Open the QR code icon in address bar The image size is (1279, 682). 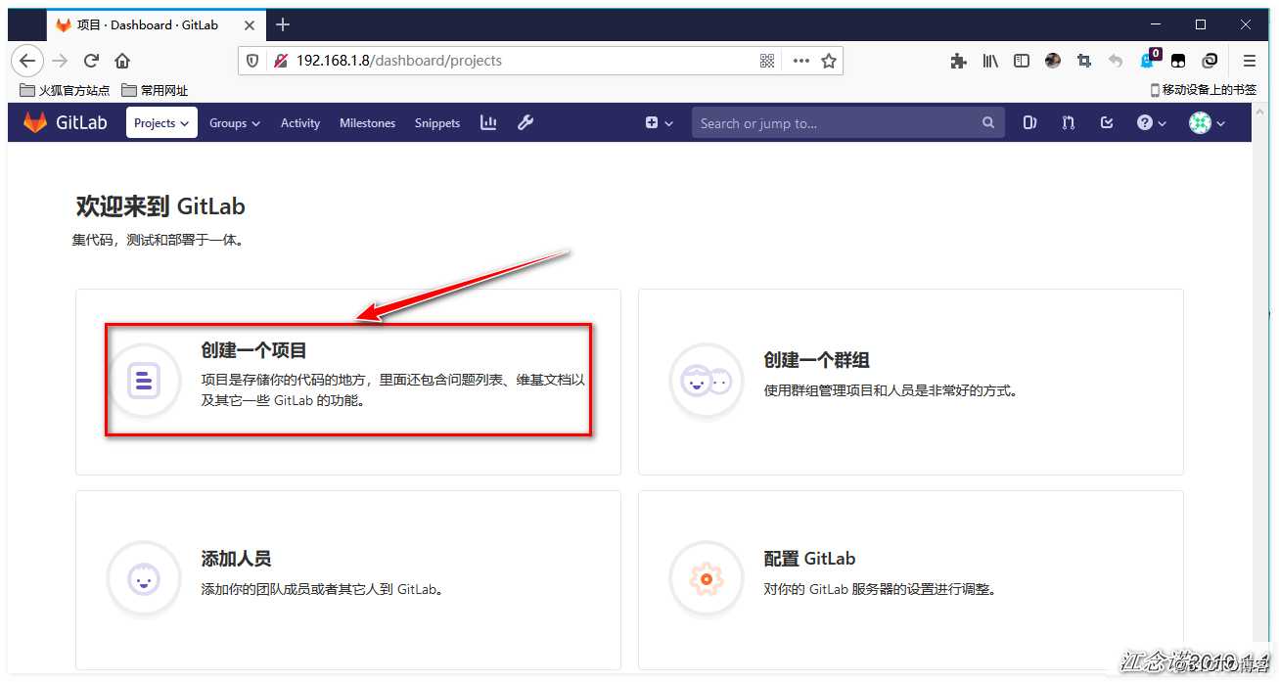(767, 61)
